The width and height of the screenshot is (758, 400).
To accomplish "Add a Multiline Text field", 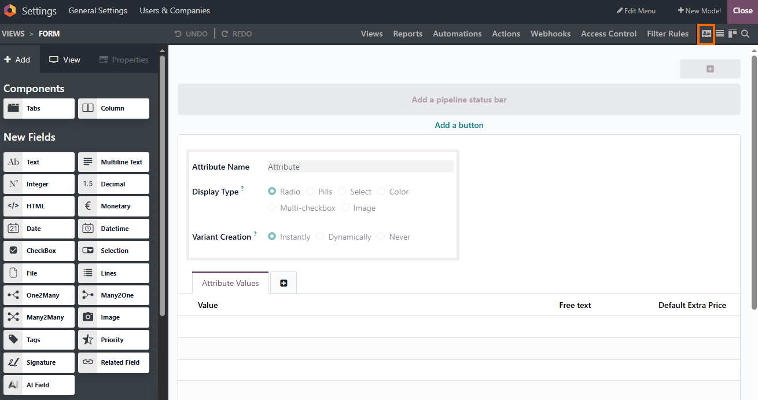I will pyautogui.click(x=113, y=162).
